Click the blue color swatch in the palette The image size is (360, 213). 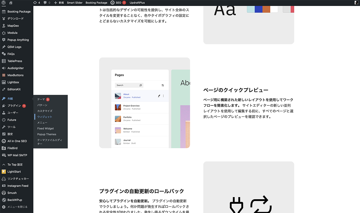(258, 8)
